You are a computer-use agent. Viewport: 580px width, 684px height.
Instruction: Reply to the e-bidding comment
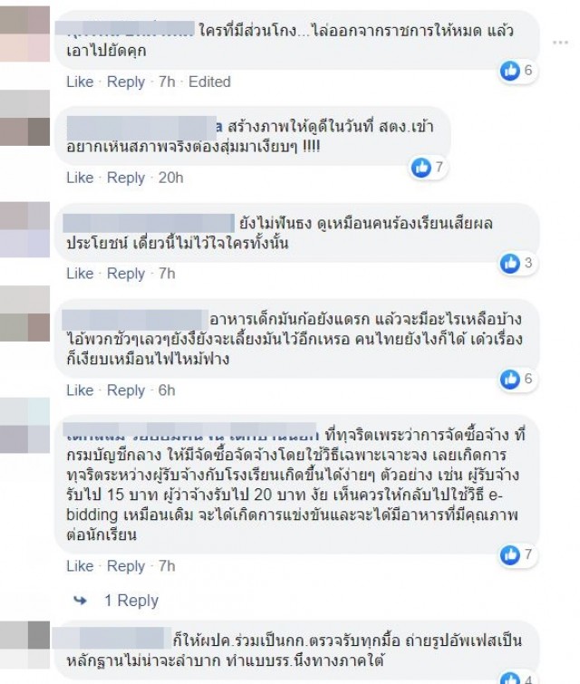(x=126, y=566)
